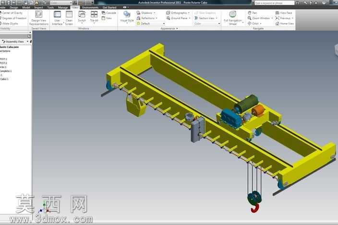Viewport: 338px width, 225px height.
Task: Click the Undo icon in quick access toolbar
Action: [x=13, y=2]
